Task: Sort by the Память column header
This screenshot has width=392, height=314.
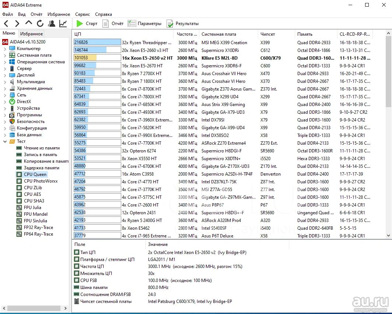Action: 316,34
